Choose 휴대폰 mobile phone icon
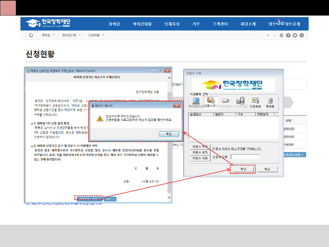329x247 pixels. point(270,102)
